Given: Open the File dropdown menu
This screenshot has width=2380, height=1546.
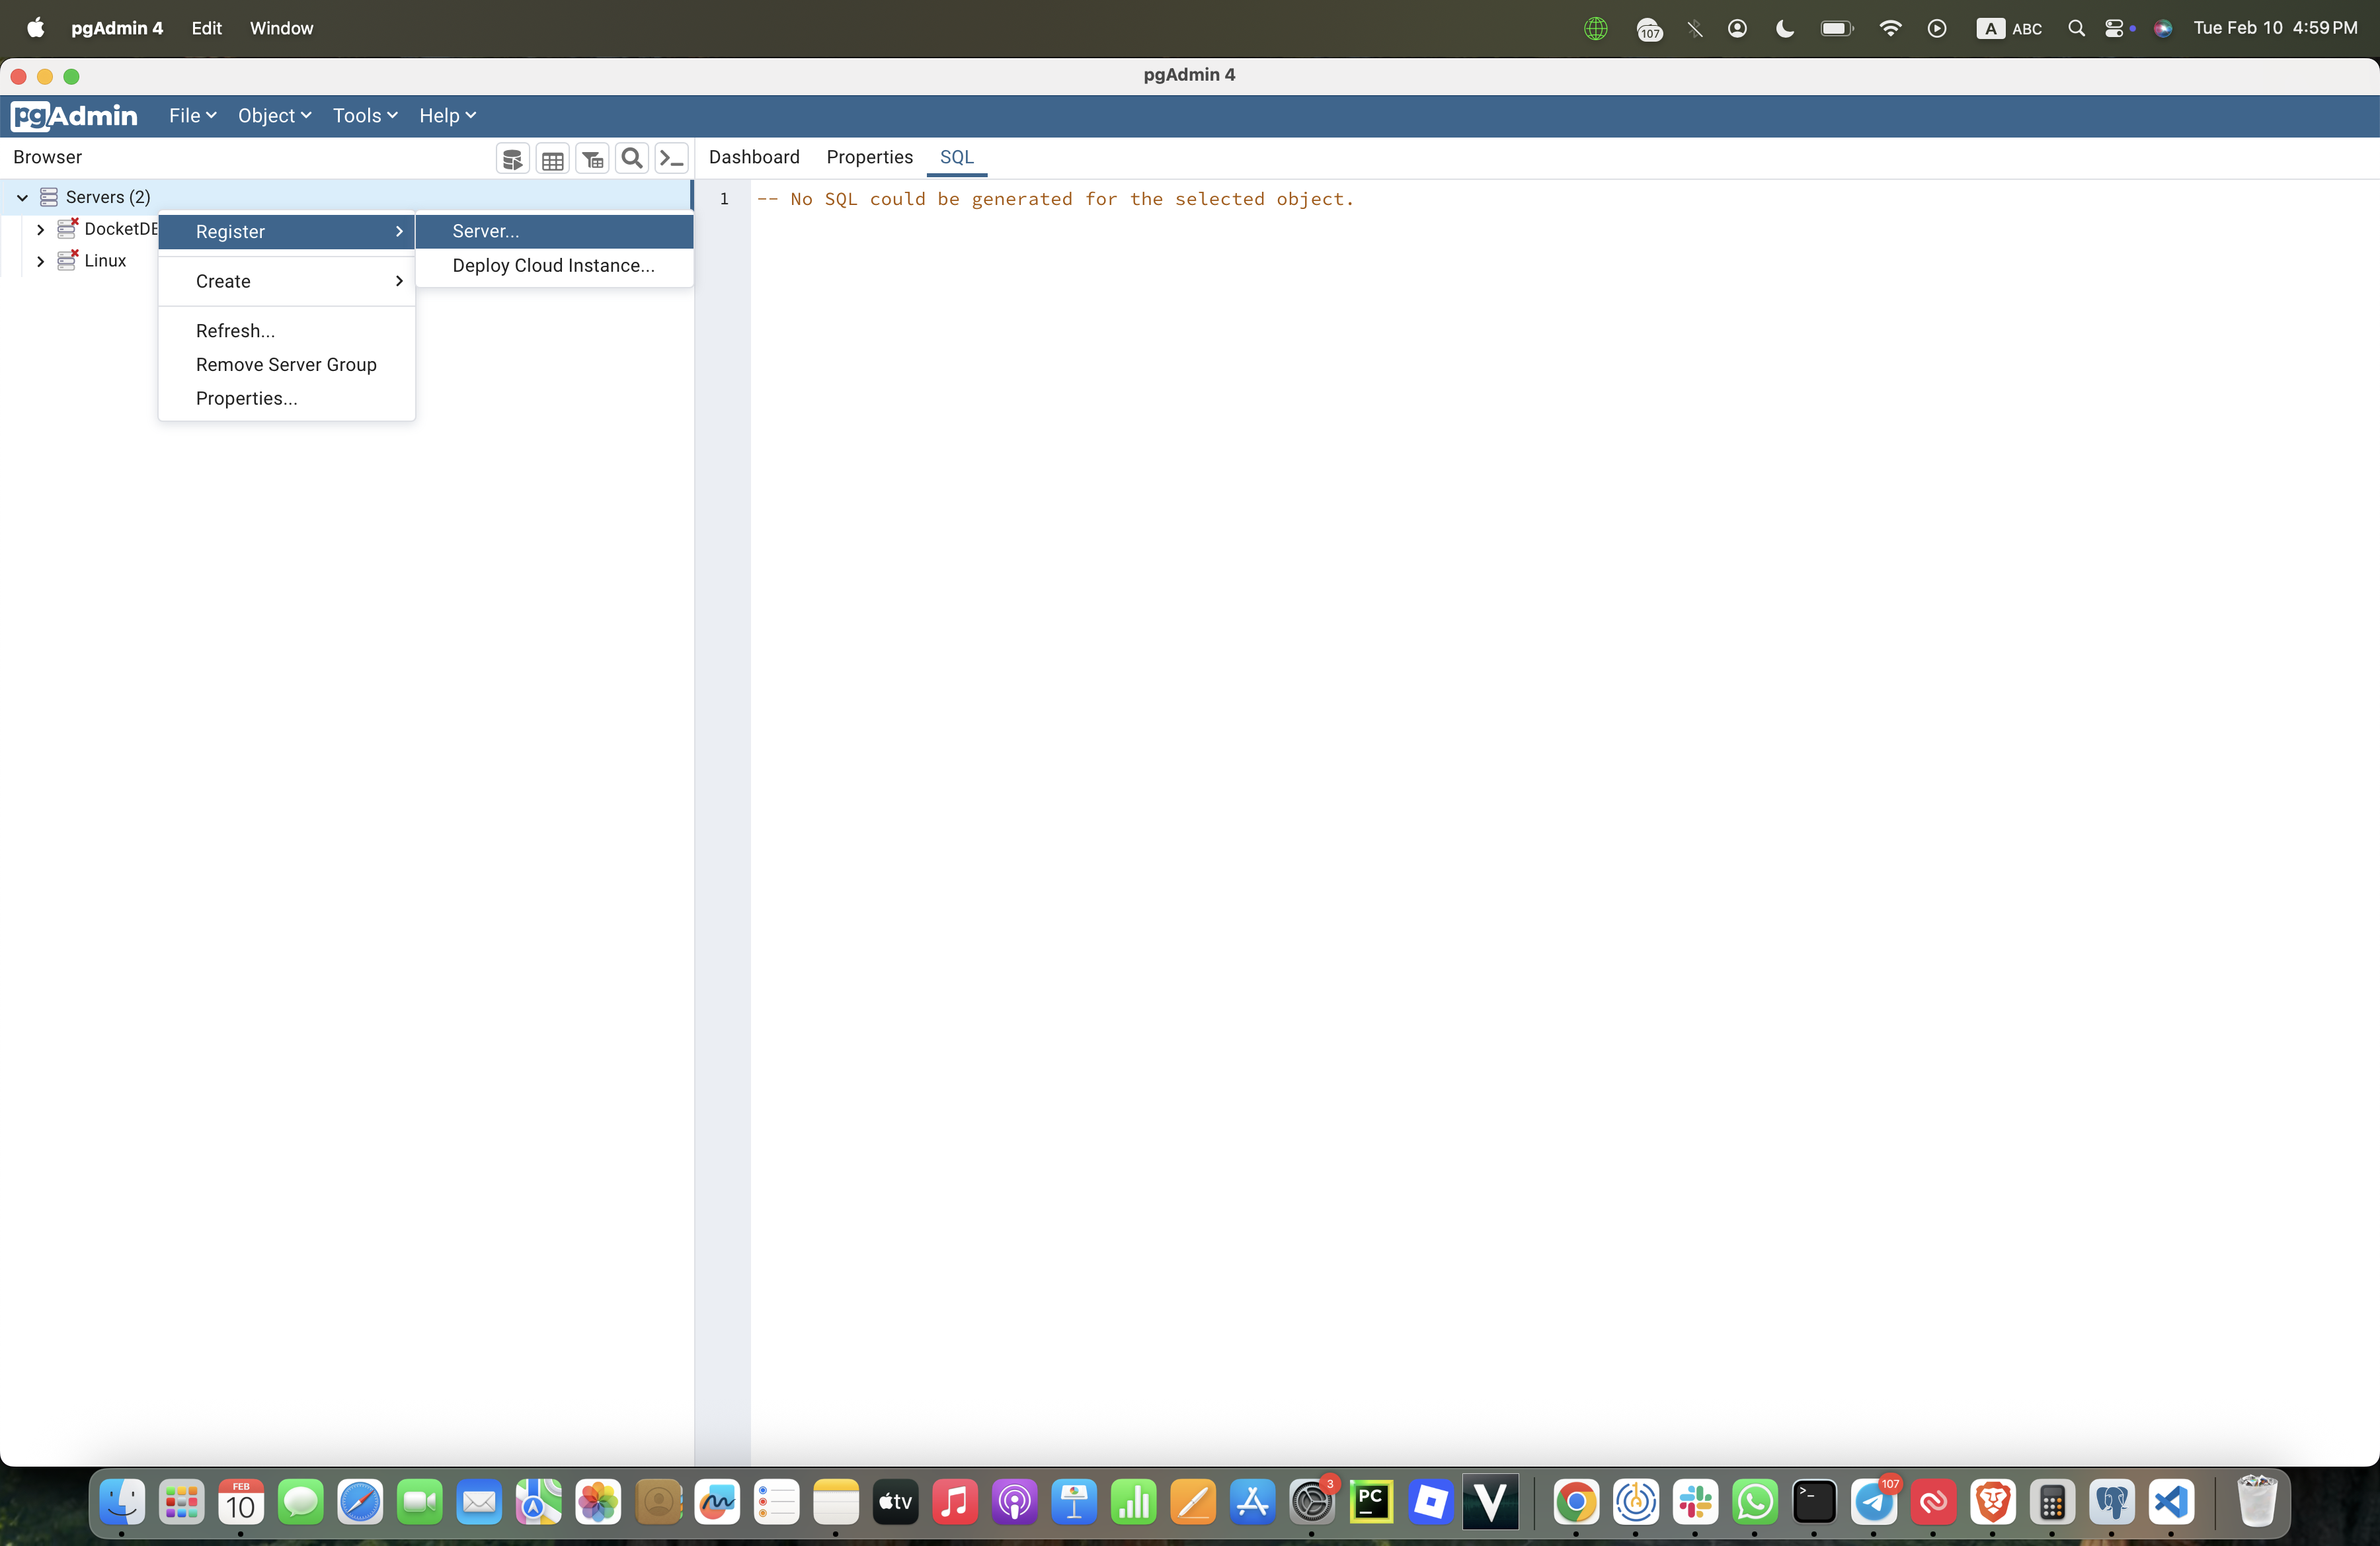Looking at the screenshot, I should [x=192, y=116].
